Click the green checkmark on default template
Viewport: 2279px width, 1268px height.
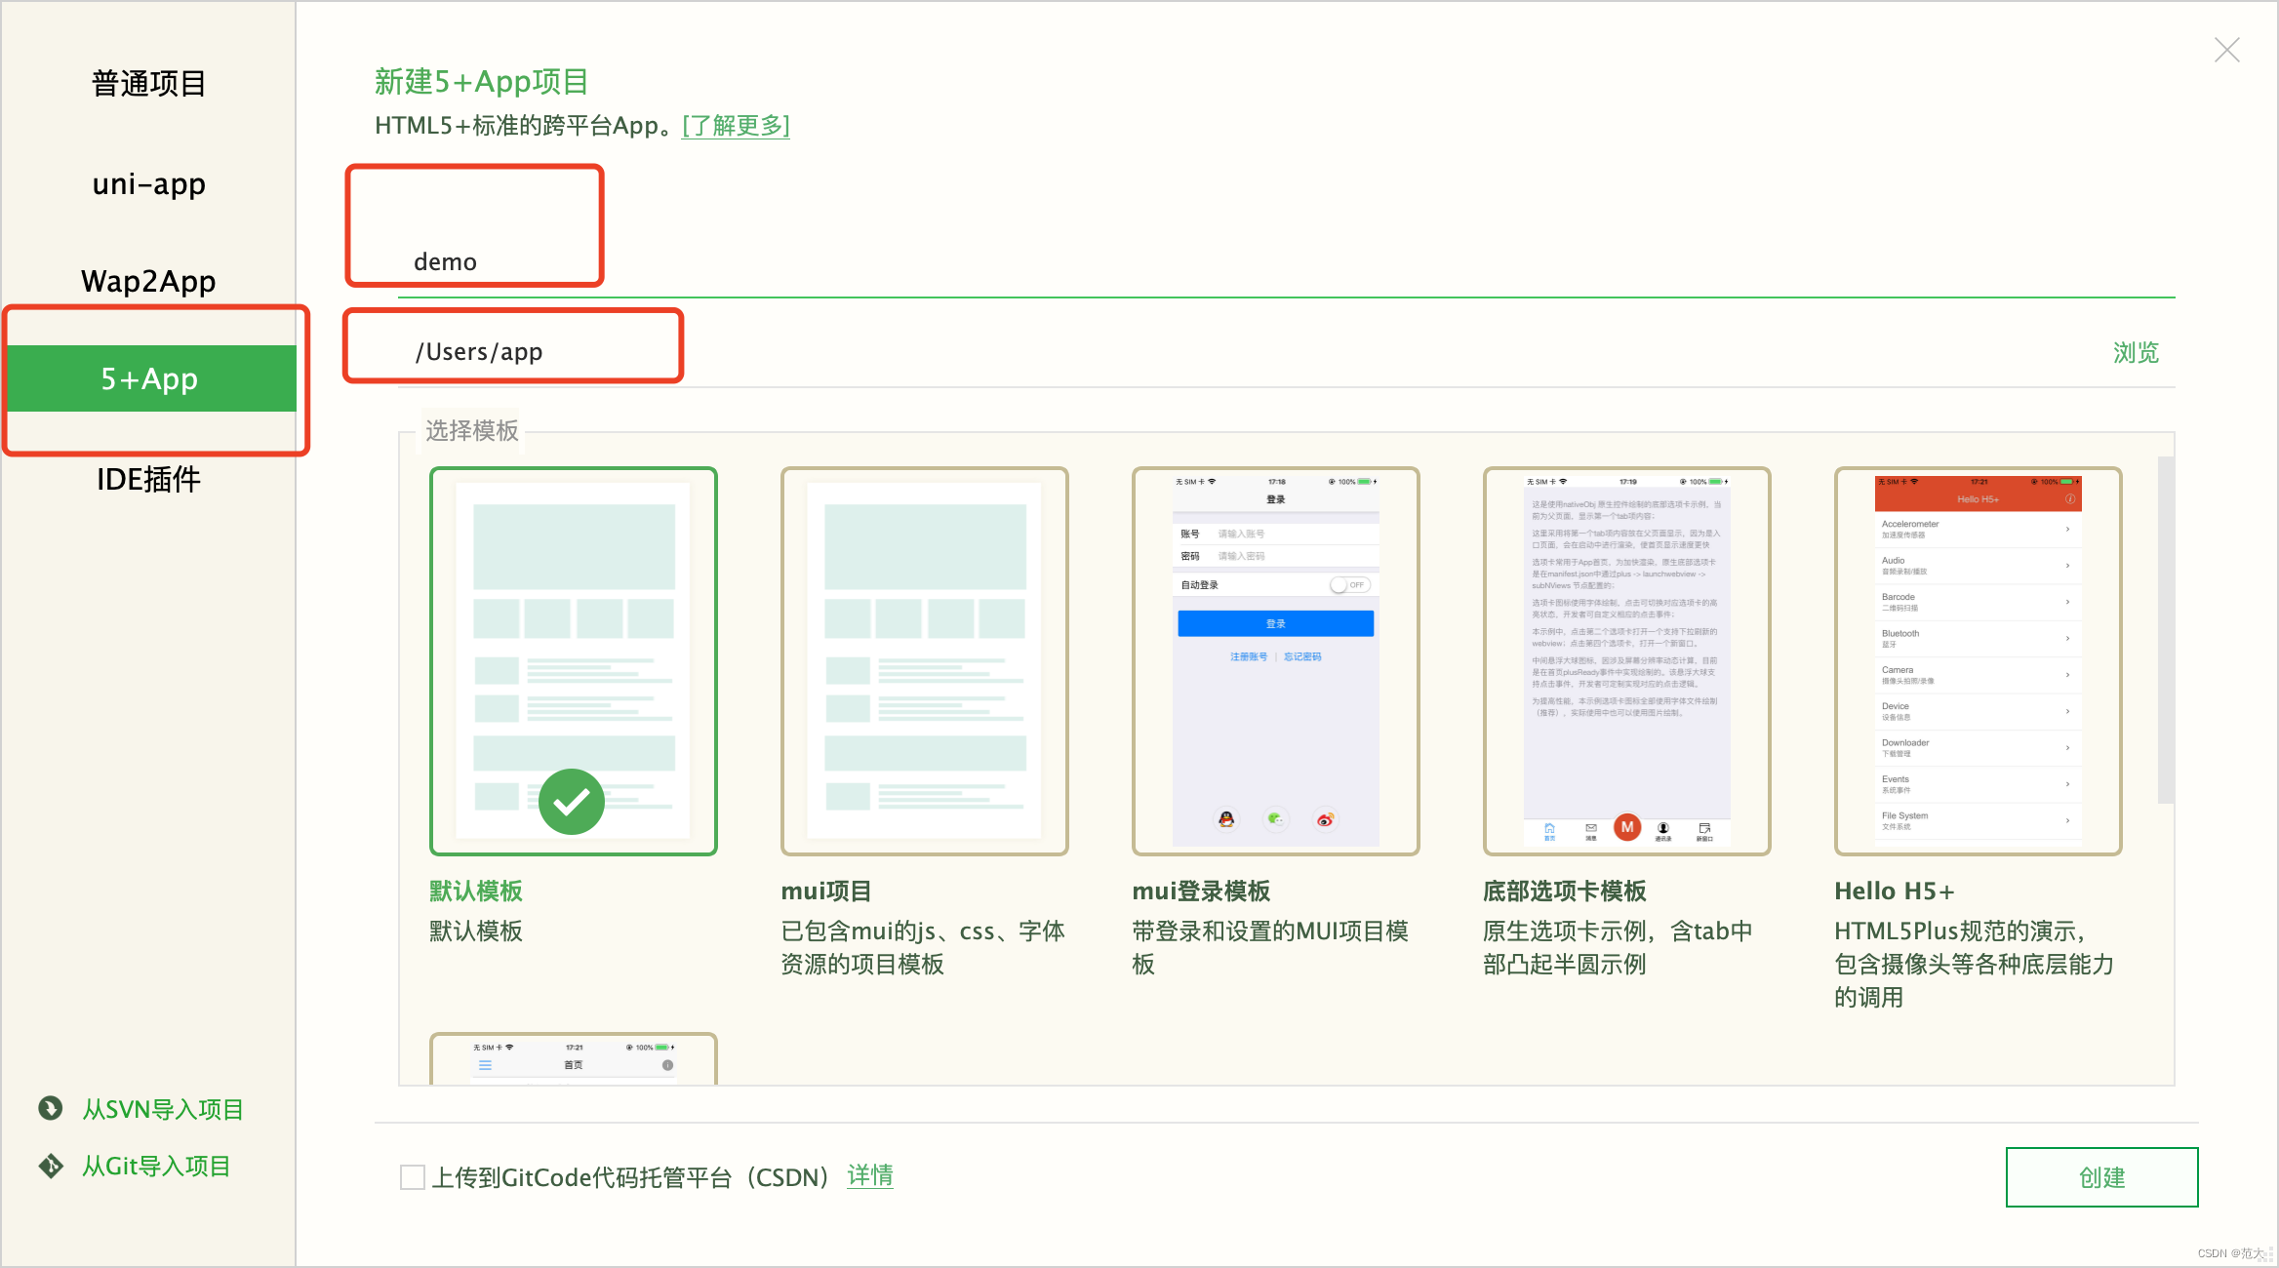tap(572, 802)
